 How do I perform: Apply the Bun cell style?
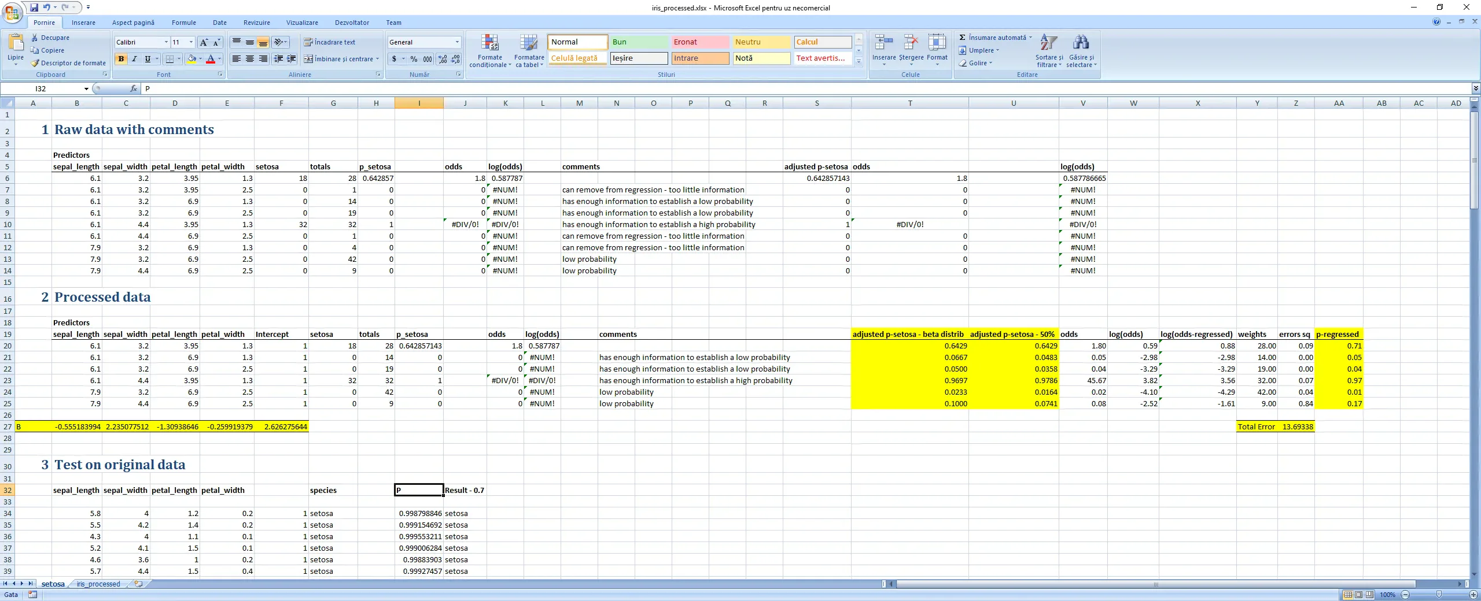point(639,42)
